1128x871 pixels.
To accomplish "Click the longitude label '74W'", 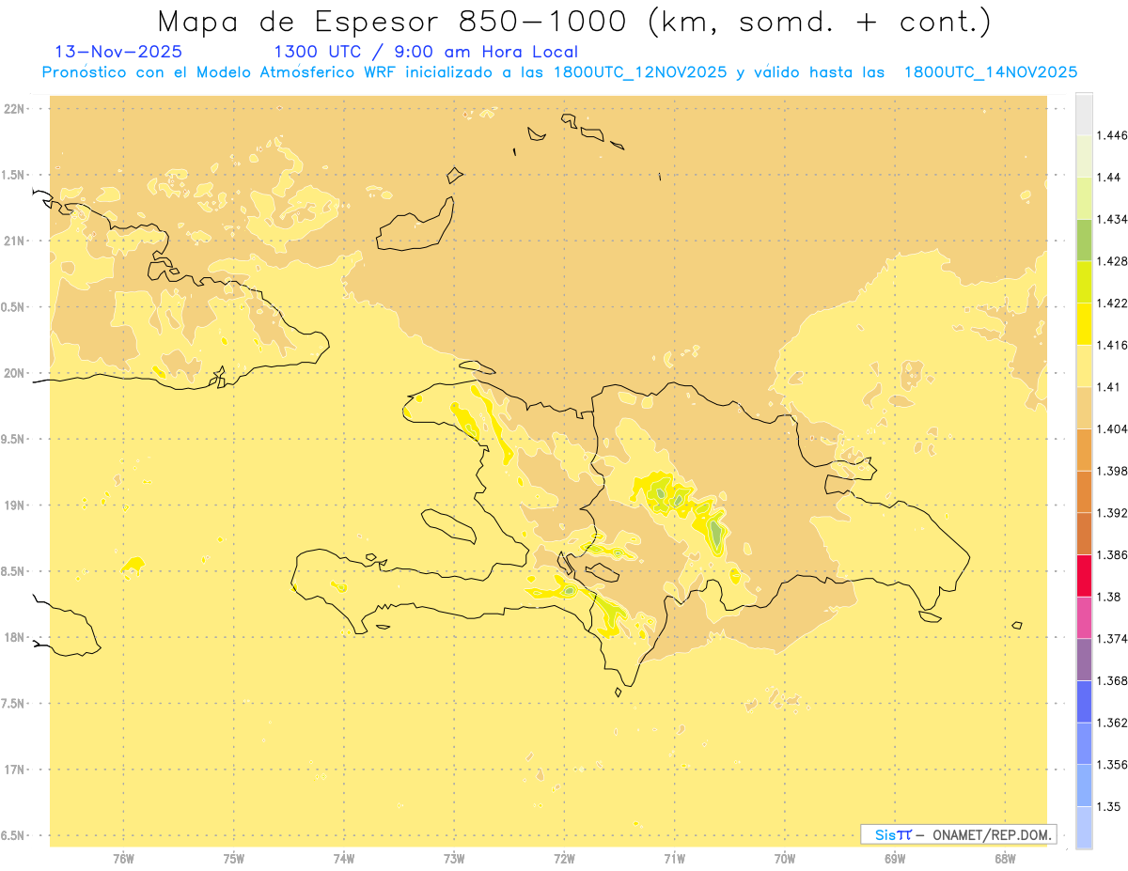I will point(344,858).
